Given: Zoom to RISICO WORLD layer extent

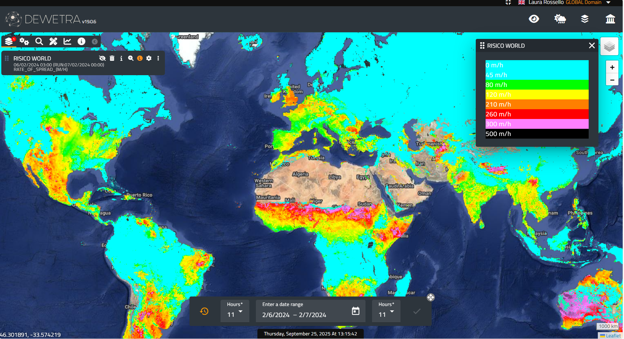Looking at the screenshot, I should 131,58.
